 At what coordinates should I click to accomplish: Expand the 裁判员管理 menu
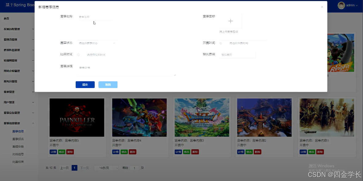tap(19, 81)
